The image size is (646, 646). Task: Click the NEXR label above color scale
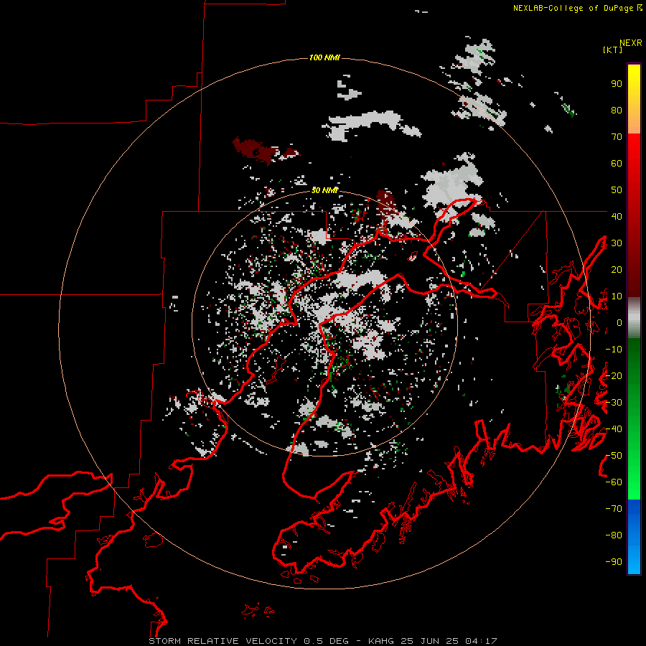click(631, 43)
